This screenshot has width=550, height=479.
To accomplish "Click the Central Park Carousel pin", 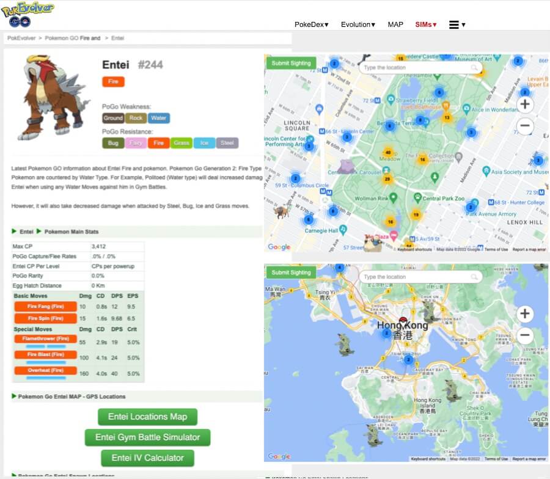I will (386, 171).
